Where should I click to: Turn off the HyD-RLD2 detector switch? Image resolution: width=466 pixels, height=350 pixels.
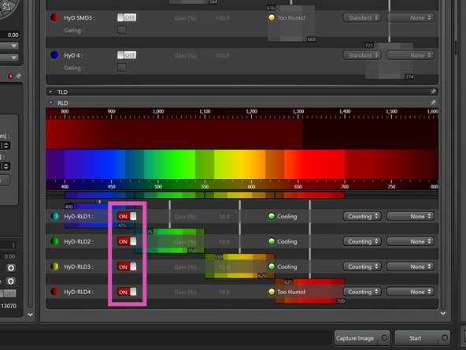[x=127, y=241]
